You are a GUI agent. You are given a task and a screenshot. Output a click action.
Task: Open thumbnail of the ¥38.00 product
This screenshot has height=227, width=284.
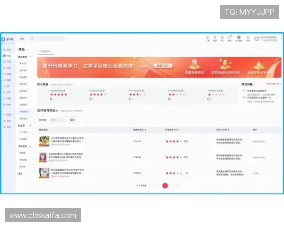[44, 157]
